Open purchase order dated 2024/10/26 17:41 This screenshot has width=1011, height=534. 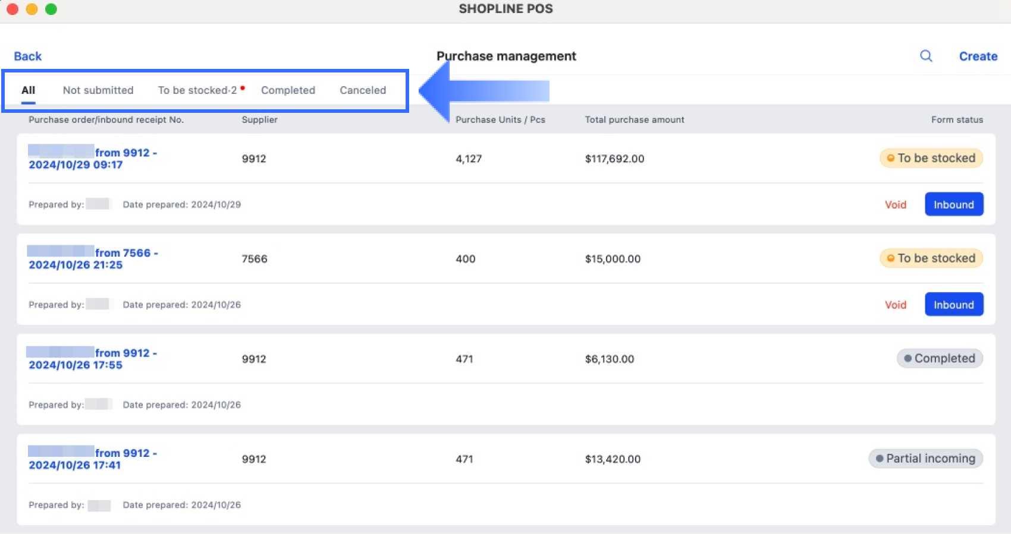tap(93, 459)
